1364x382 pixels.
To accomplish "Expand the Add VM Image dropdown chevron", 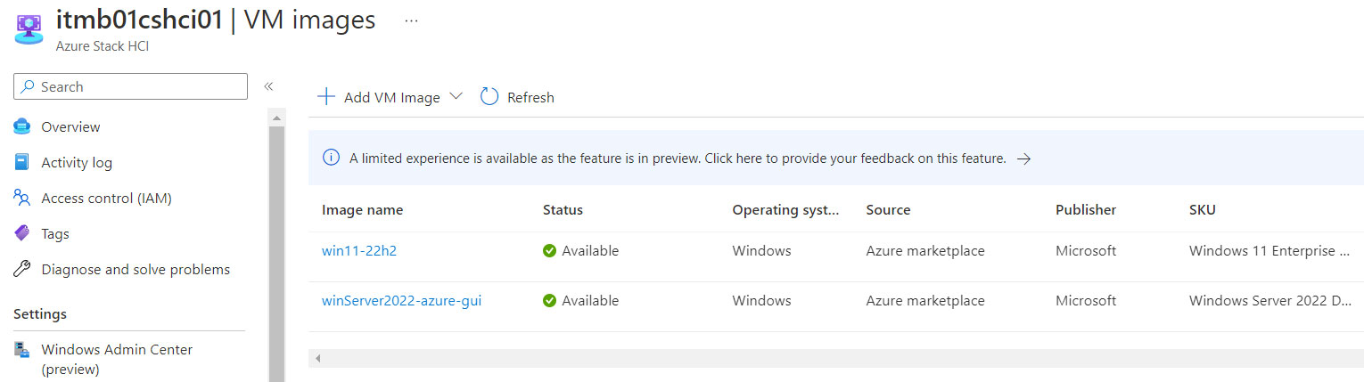I will [456, 96].
